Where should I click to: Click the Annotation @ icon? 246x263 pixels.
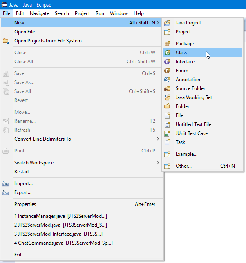(x=167, y=80)
